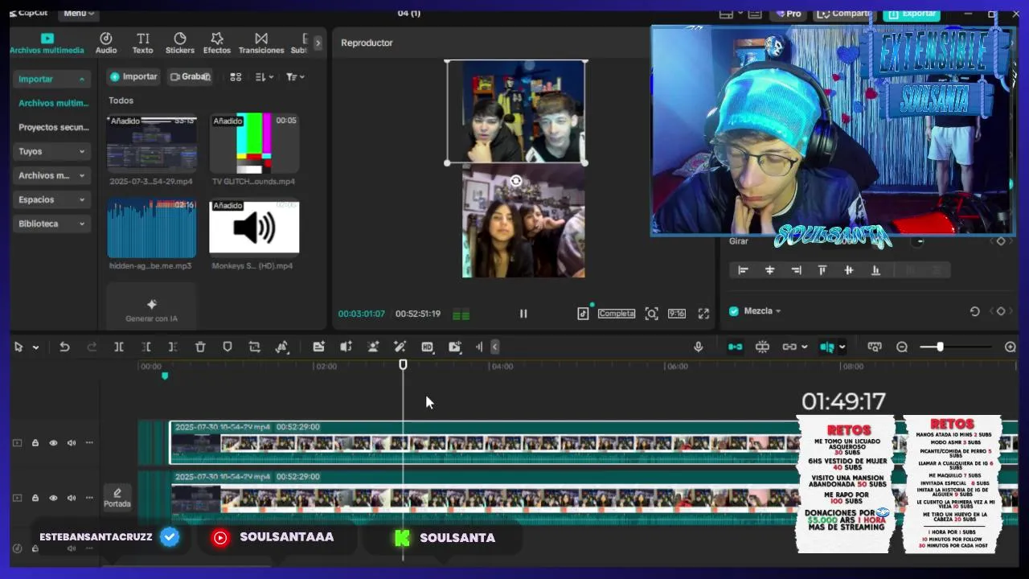
Task: Split the clip at the playhead
Action: 118,347
